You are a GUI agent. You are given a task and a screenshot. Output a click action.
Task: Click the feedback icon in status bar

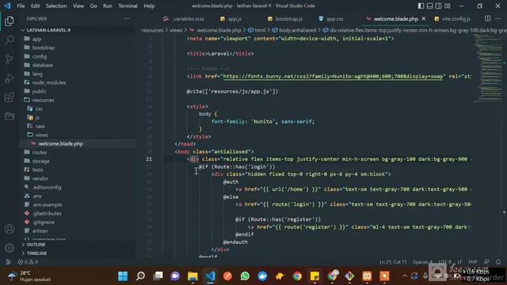pos(486,262)
